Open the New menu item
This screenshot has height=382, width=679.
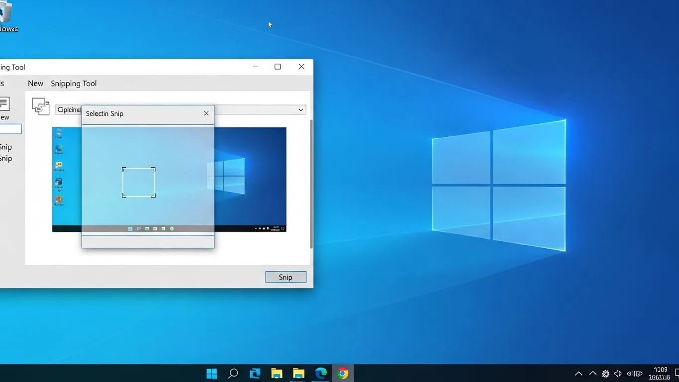[x=35, y=84]
